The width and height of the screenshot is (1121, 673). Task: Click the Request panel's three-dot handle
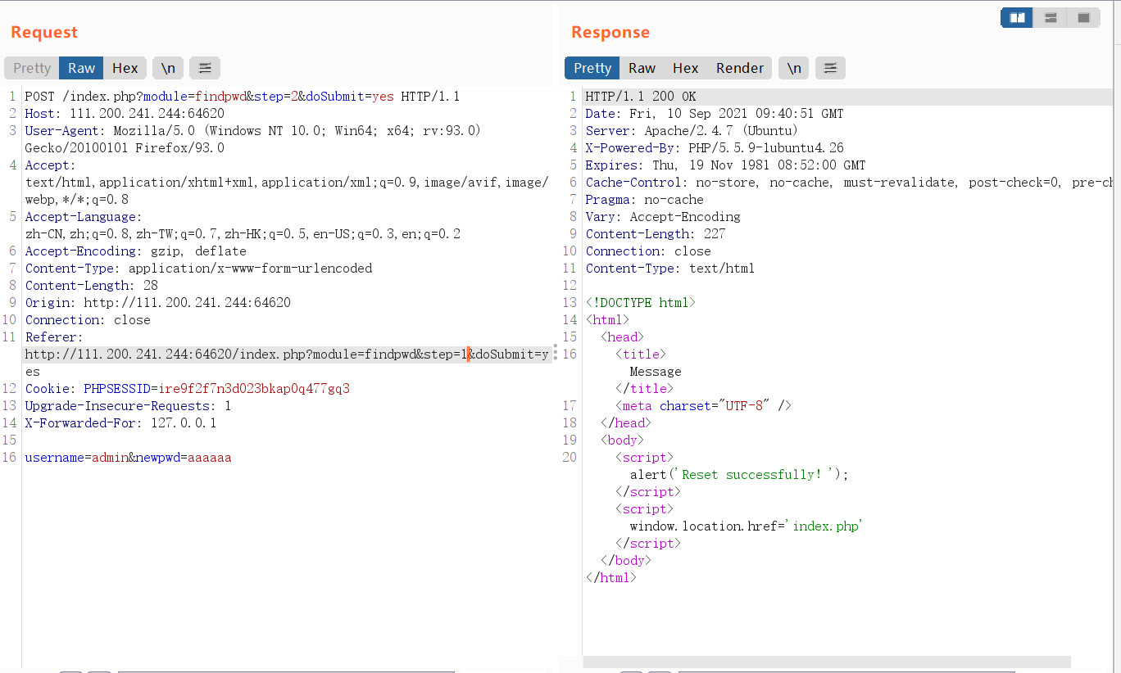click(555, 352)
